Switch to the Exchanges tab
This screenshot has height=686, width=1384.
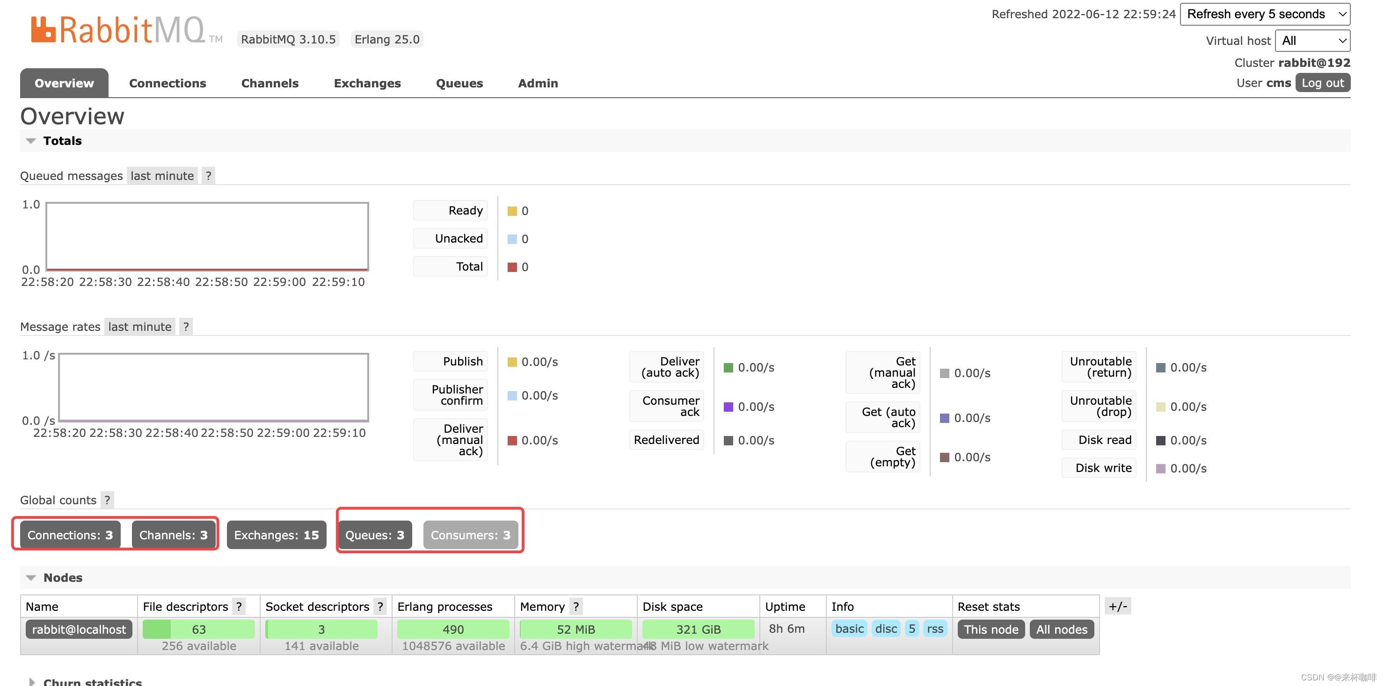coord(367,83)
